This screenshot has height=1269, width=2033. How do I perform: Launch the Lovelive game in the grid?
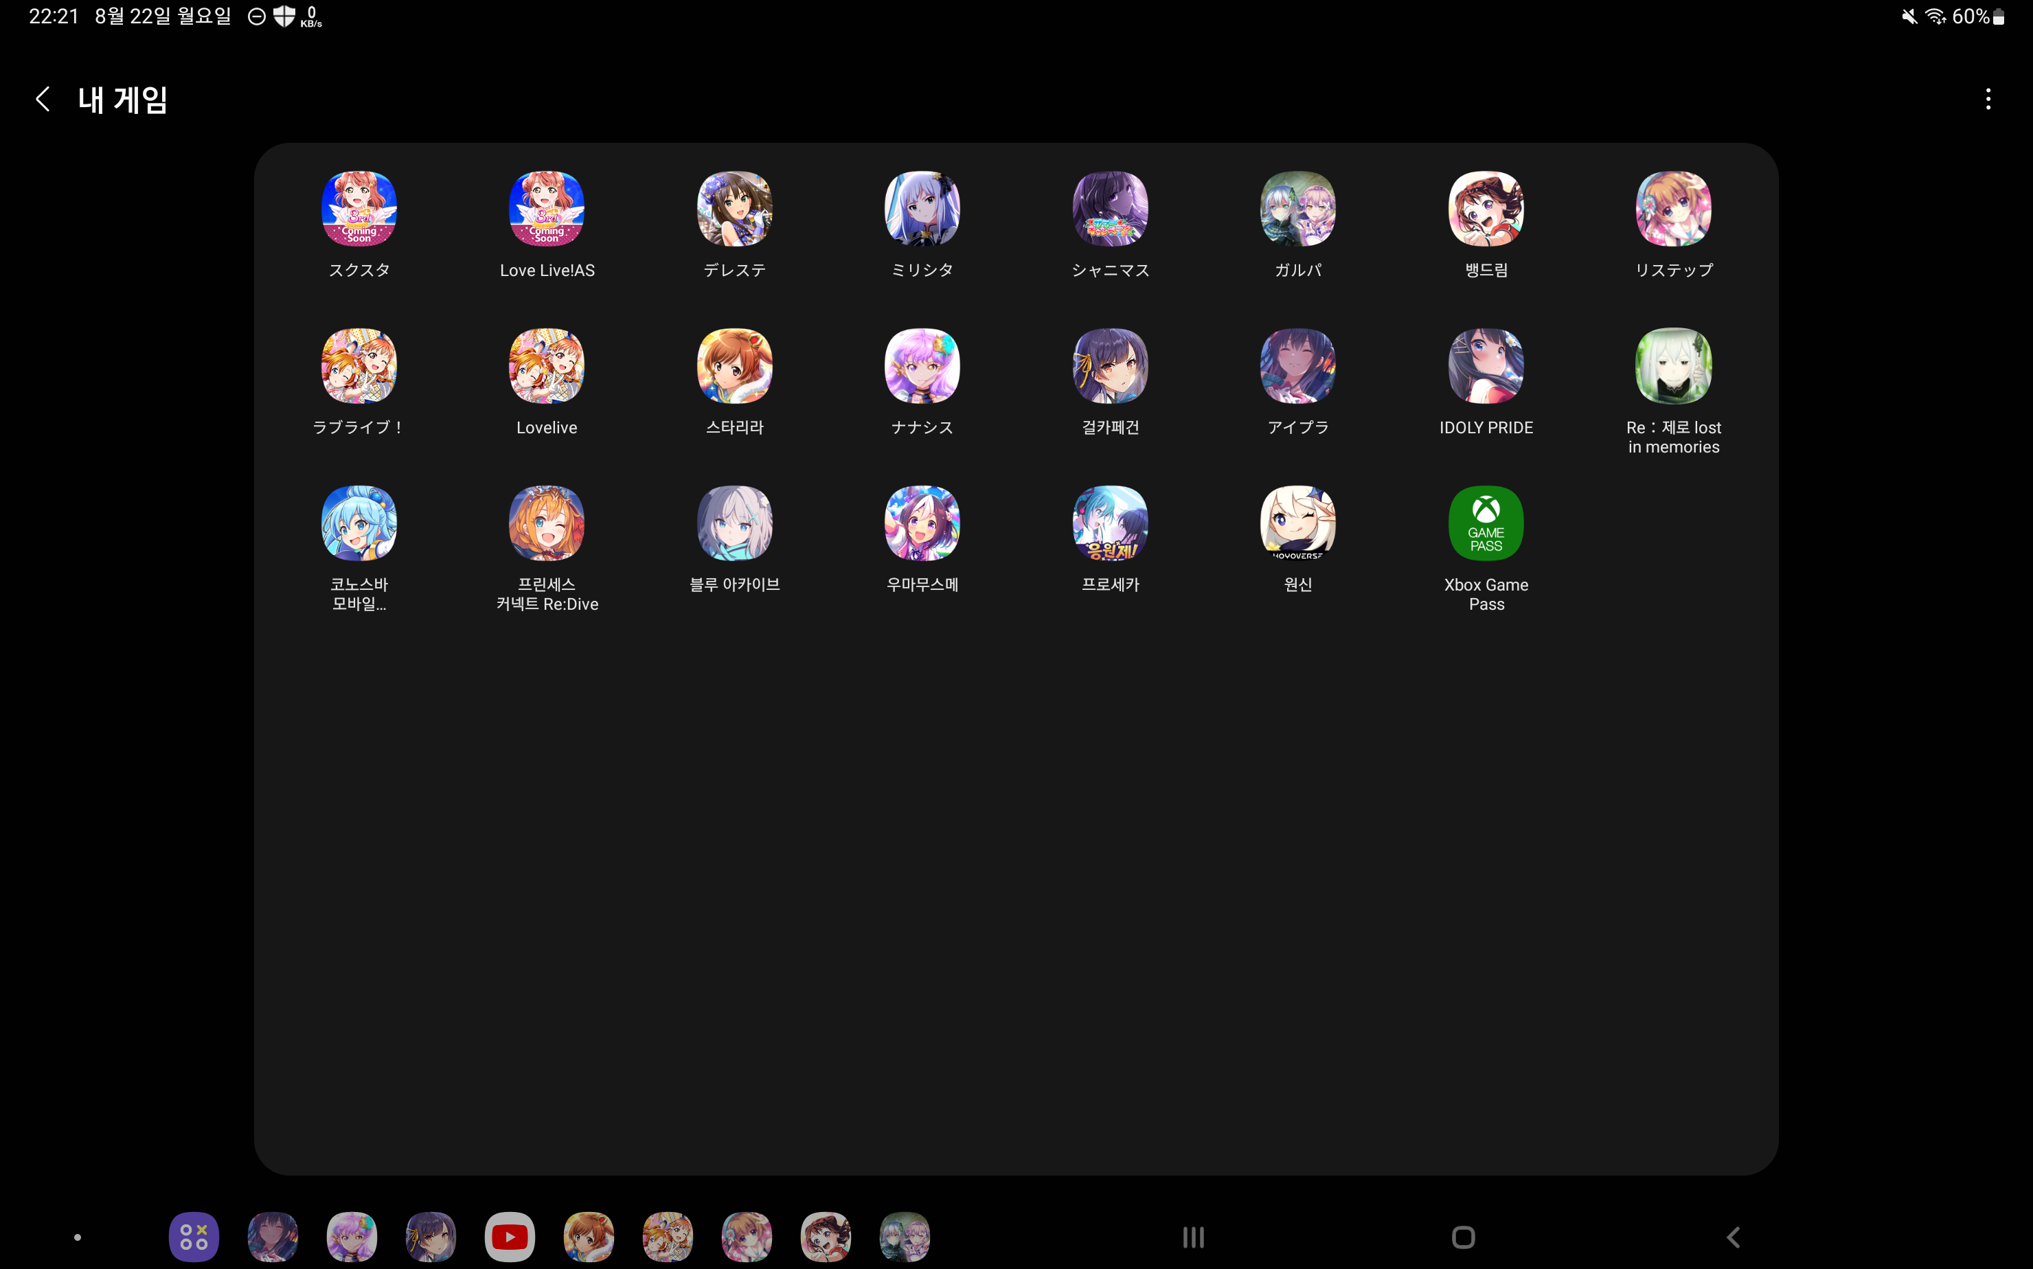click(547, 366)
